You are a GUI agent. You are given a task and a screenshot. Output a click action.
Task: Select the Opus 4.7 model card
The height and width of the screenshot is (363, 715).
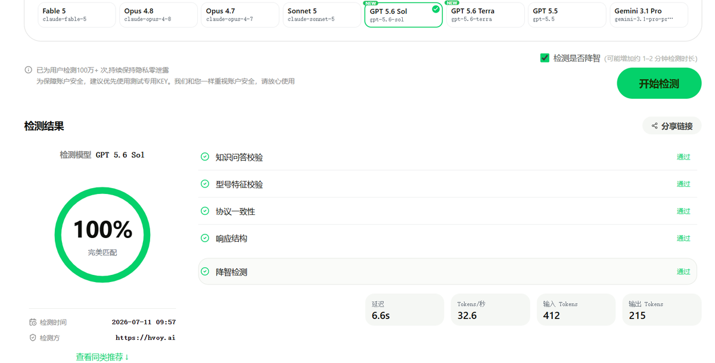(240, 15)
